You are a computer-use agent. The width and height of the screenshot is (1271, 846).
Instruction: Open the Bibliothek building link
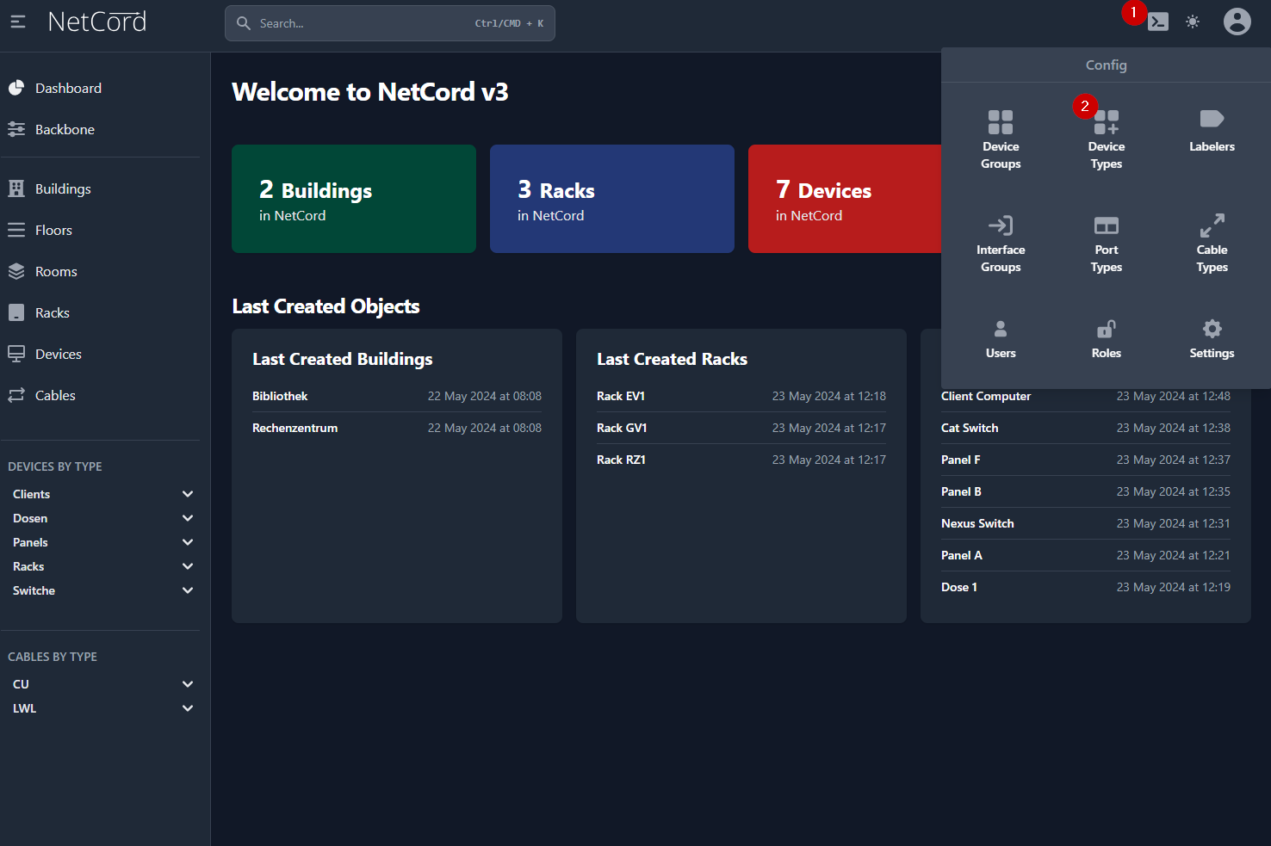click(x=280, y=396)
